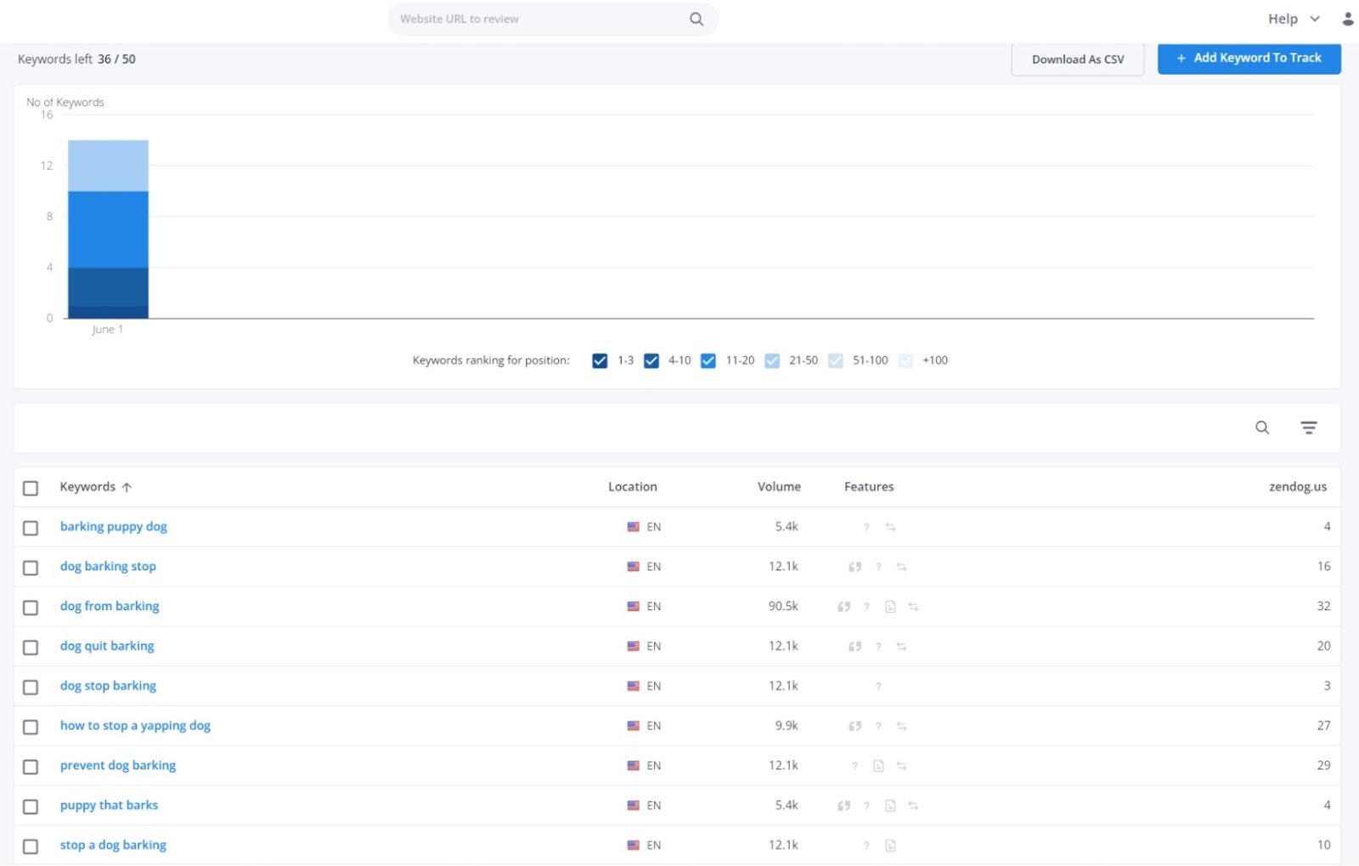Click swap-arrows icon for dog from barking

click(x=913, y=607)
